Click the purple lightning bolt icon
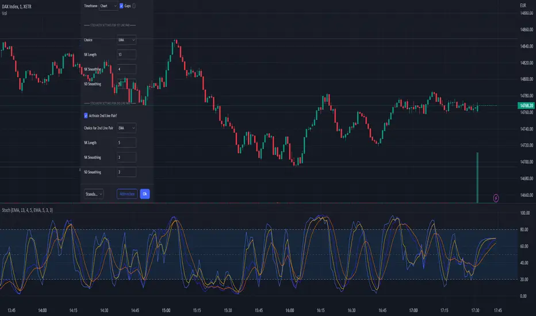This screenshot has height=316, width=536. (496, 198)
